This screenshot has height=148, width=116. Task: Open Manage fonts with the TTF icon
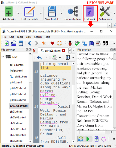(98, 43)
